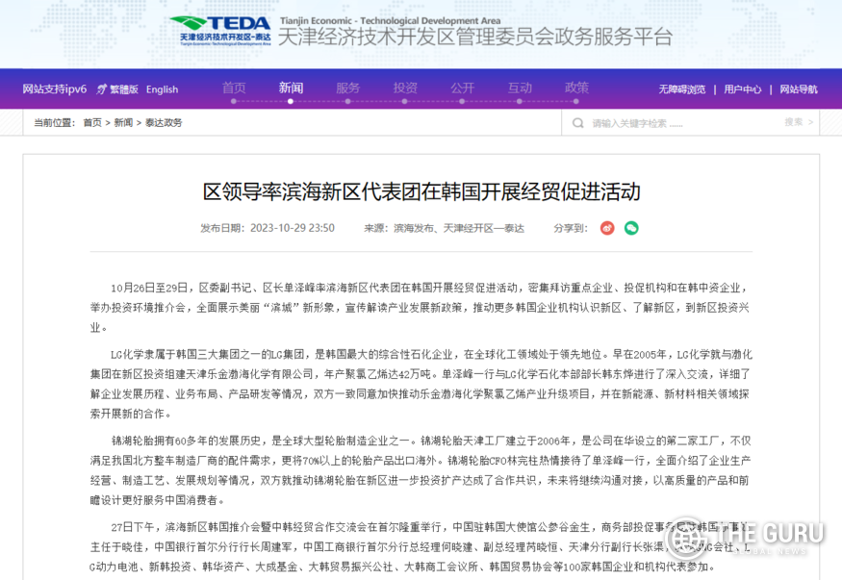Click the 当前位置 breadcrumb label
The height and width of the screenshot is (580, 842).
[x=54, y=122]
